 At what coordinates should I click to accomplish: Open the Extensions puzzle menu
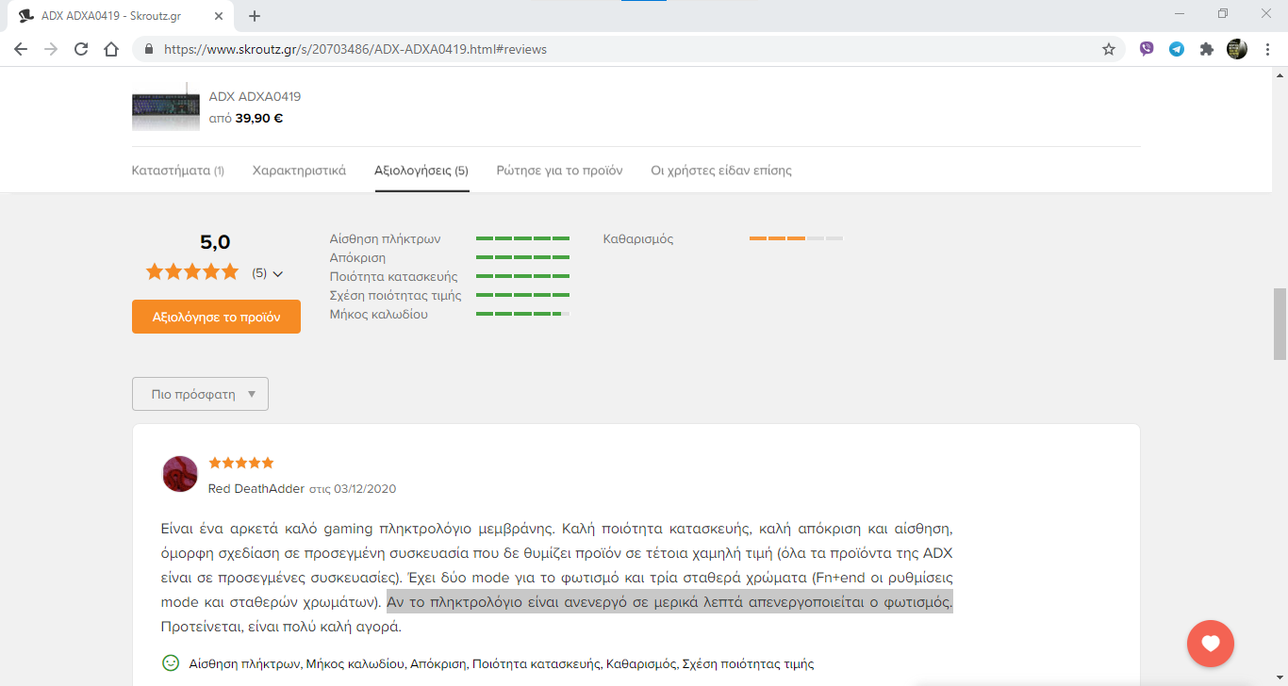pos(1207,49)
